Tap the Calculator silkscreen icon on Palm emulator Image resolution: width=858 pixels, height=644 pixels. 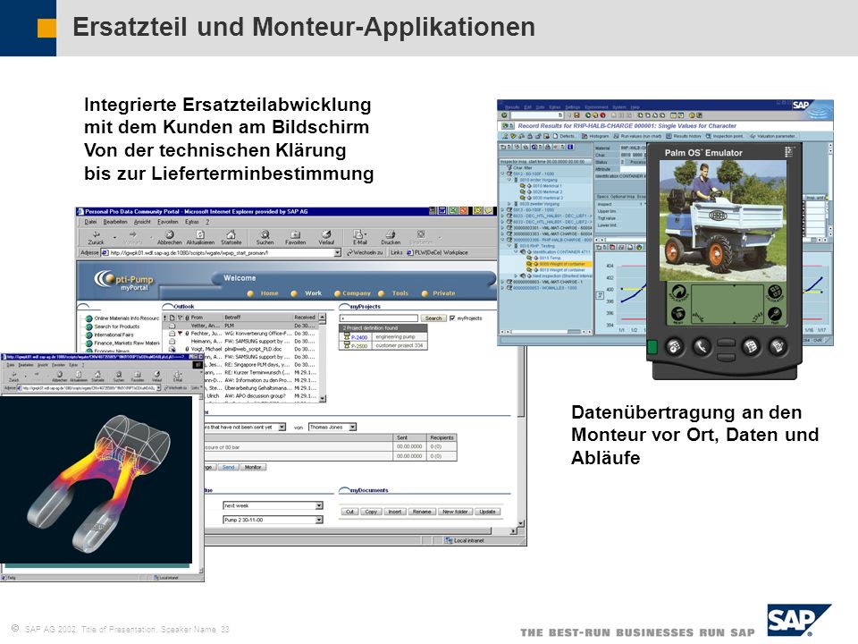pos(774,292)
